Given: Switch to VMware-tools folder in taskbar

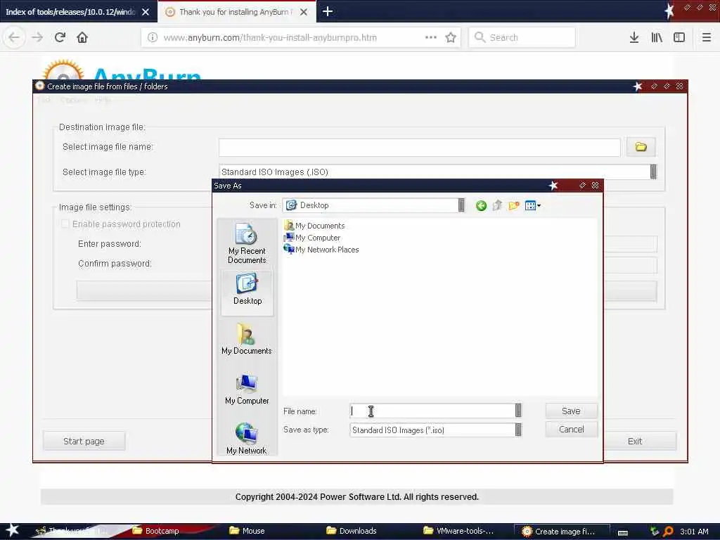Looking at the screenshot, I should click(x=458, y=531).
